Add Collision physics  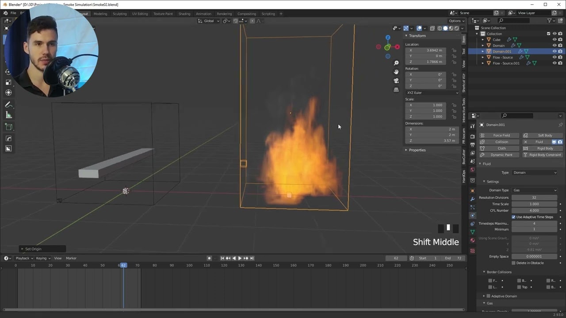point(499,142)
